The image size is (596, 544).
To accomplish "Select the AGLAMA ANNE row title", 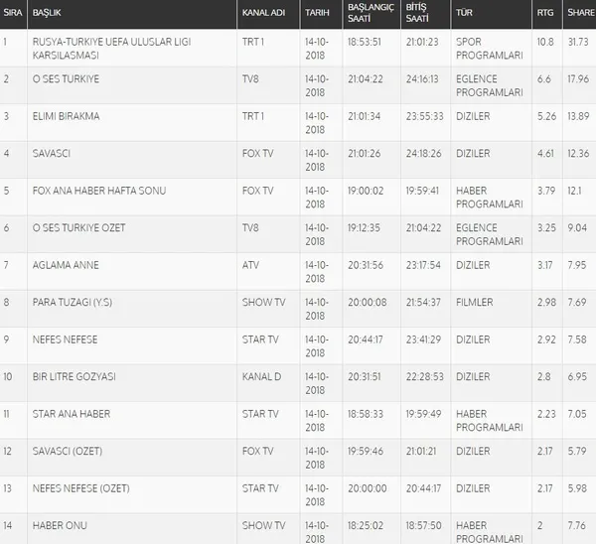I will point(67,265).
